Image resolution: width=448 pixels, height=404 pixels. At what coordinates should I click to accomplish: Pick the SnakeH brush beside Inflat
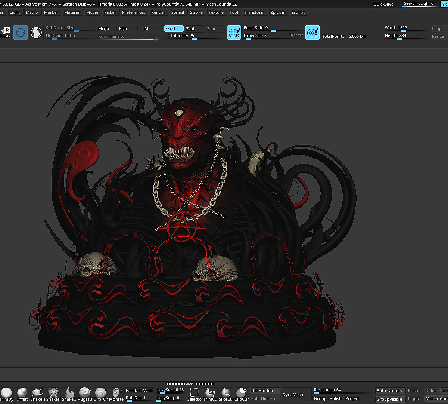click(38, 394)
